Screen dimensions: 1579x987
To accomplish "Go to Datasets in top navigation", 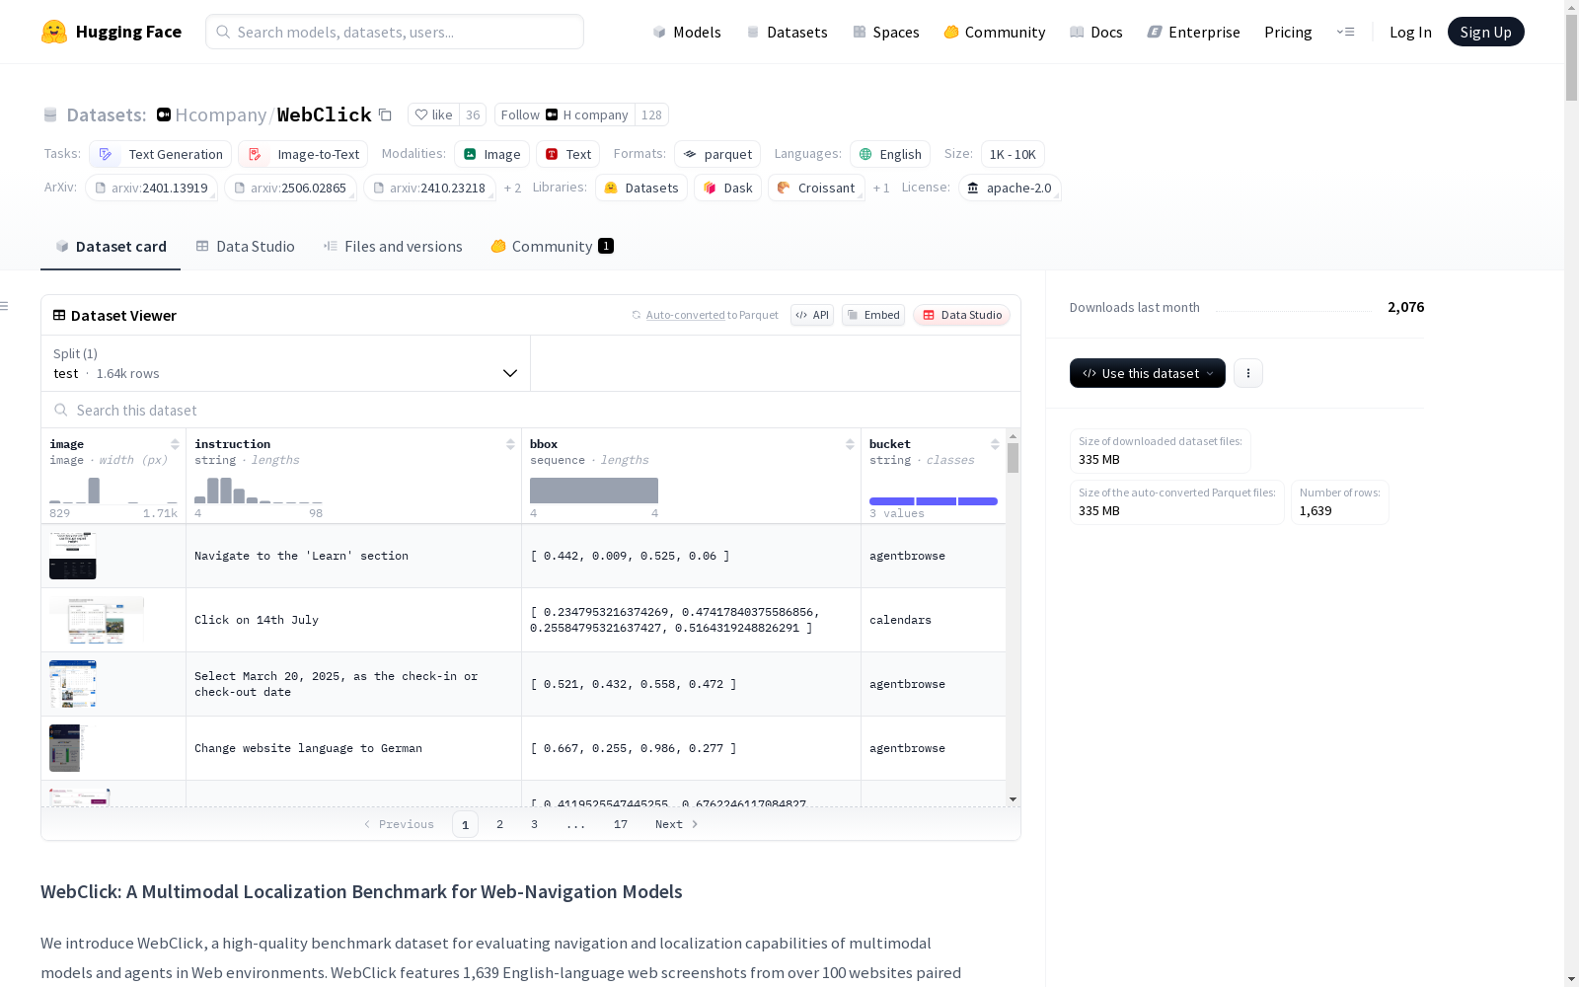I will pyautogui.click(x=787, y=32).
